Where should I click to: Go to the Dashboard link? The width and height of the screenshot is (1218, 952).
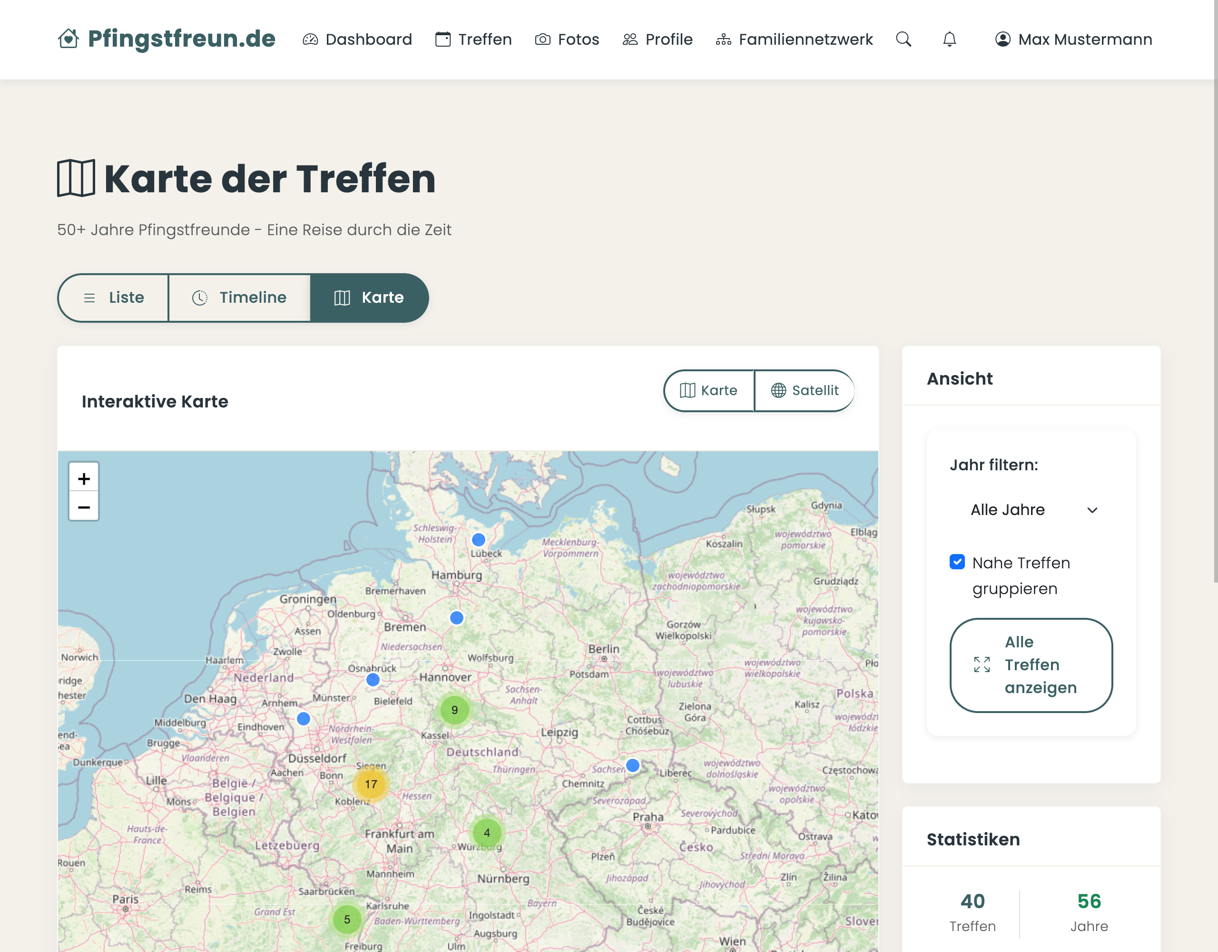[x=357, y=39]
